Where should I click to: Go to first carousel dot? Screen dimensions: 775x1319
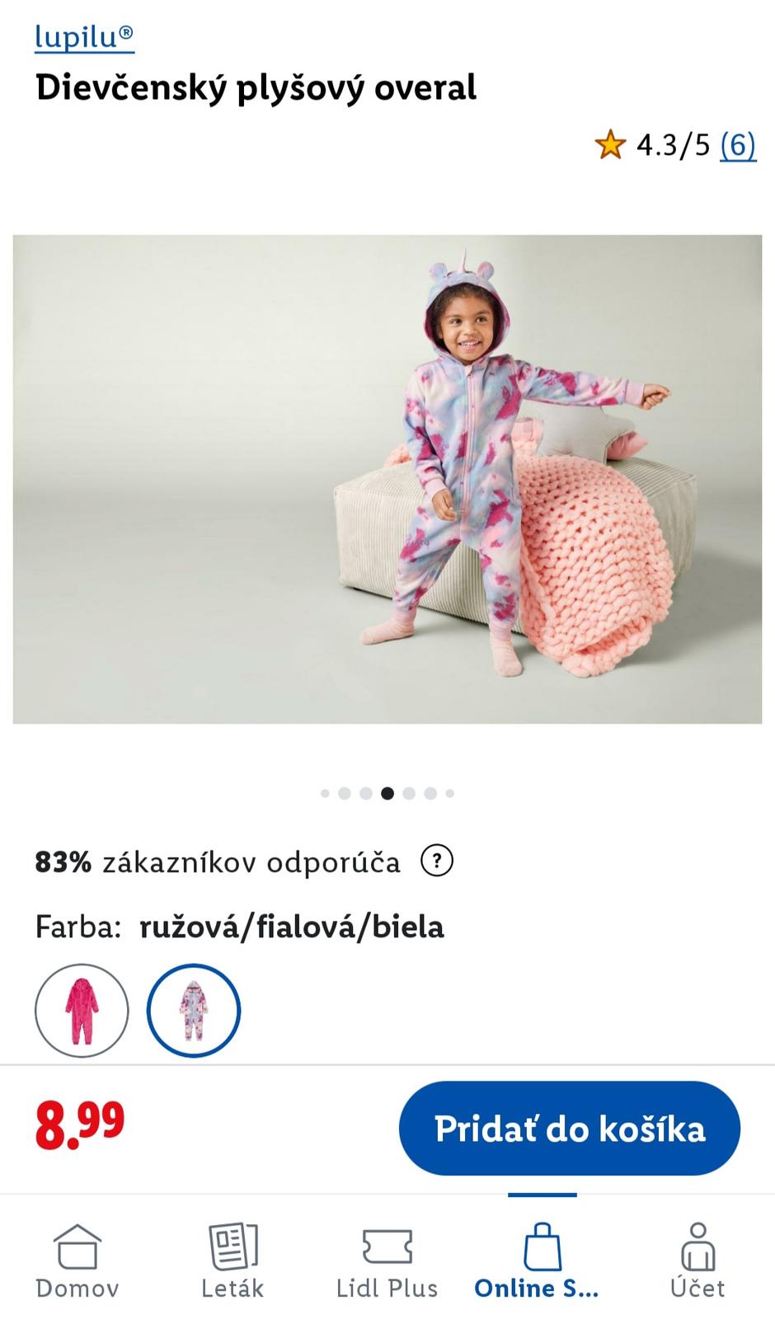(x=325, y=794)
